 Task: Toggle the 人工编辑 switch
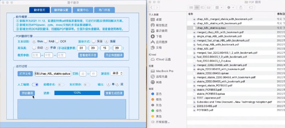[35, 85]
